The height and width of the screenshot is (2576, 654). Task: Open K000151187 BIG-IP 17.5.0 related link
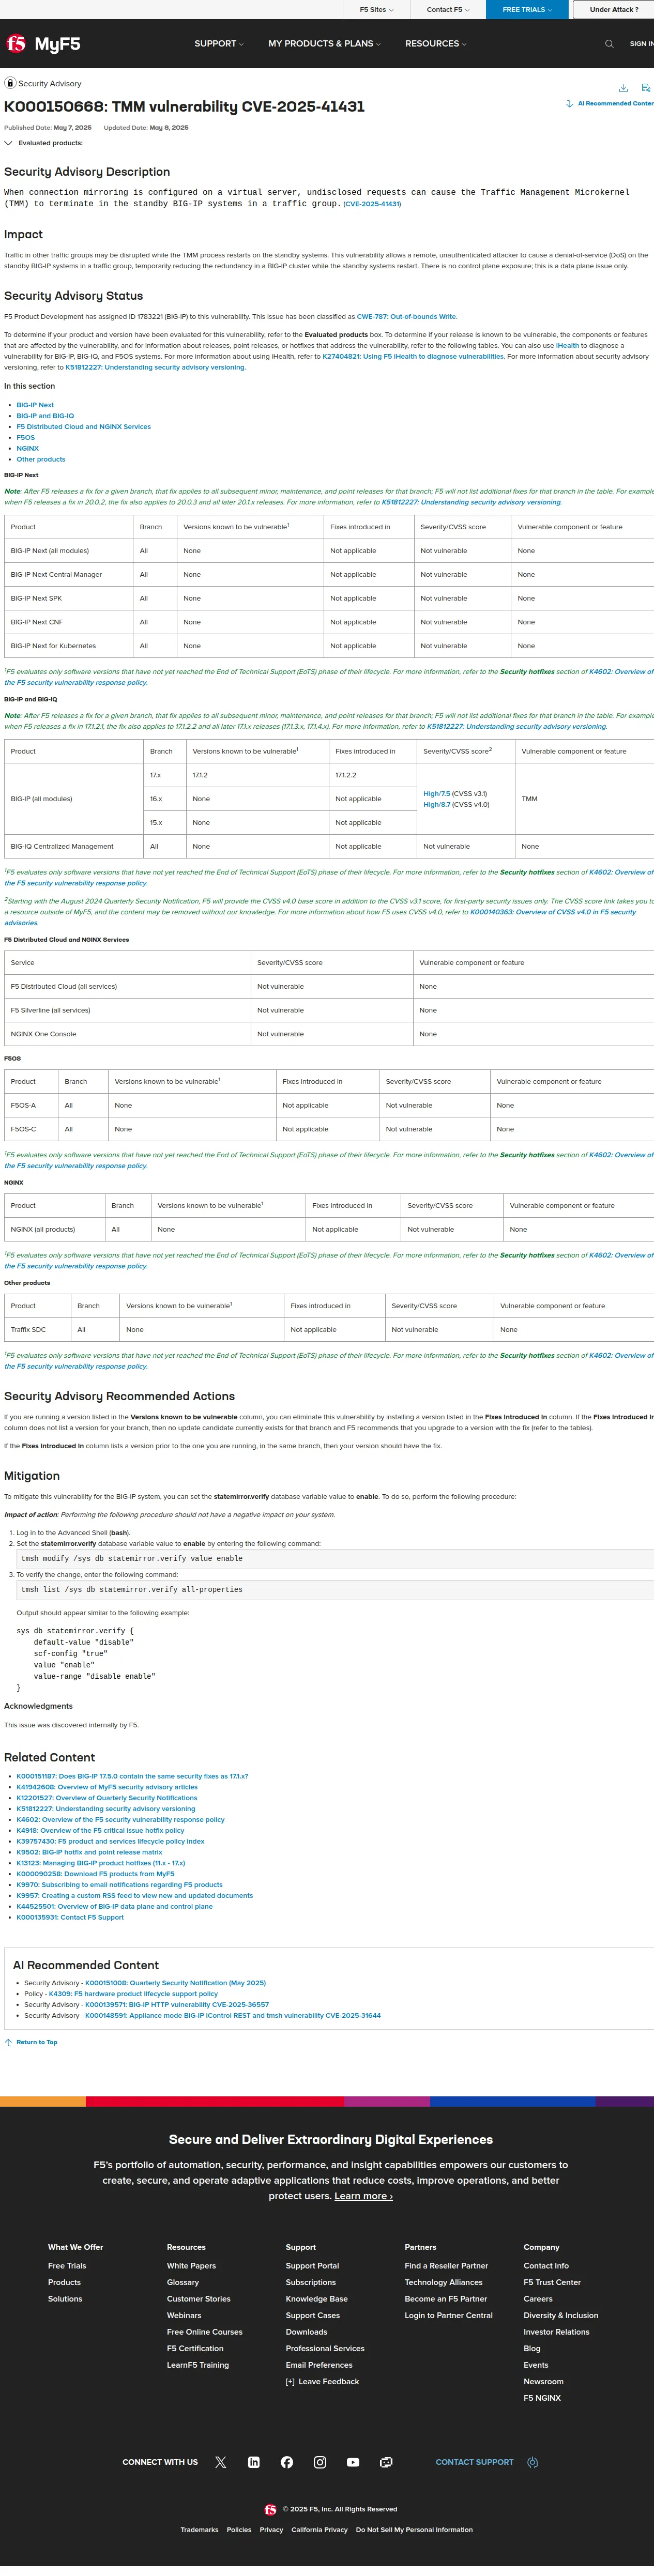(x=132, y=1776)
